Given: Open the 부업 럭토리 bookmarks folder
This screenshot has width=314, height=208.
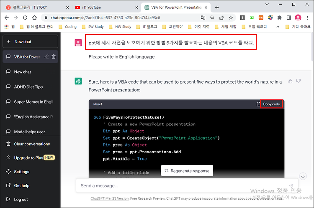Looking at the screenshot, I should pos(254,27).
